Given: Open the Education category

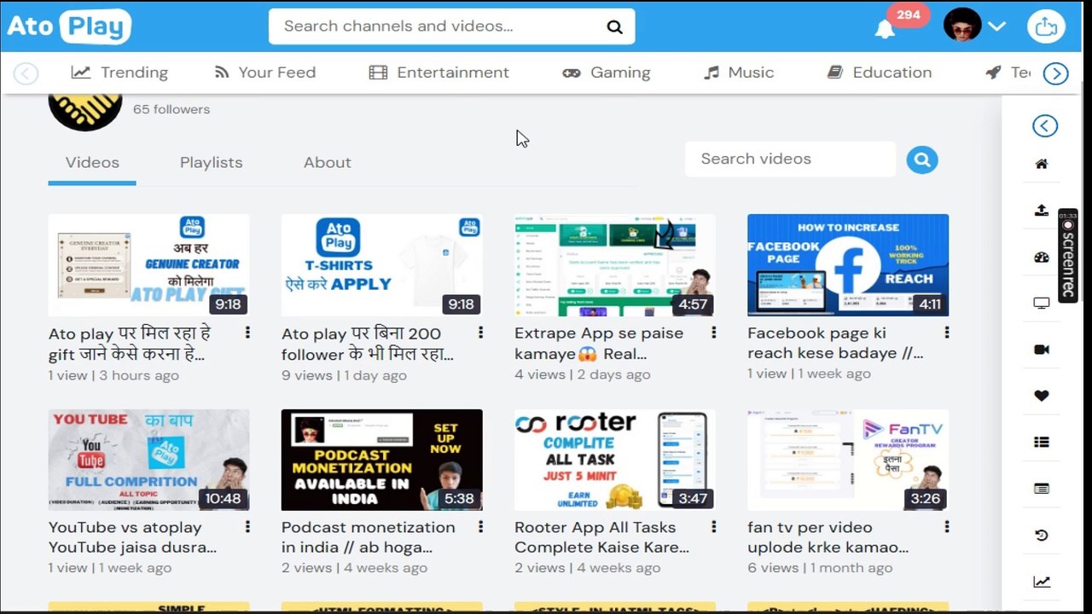Looking at the screenshot, I should point(880,72).
